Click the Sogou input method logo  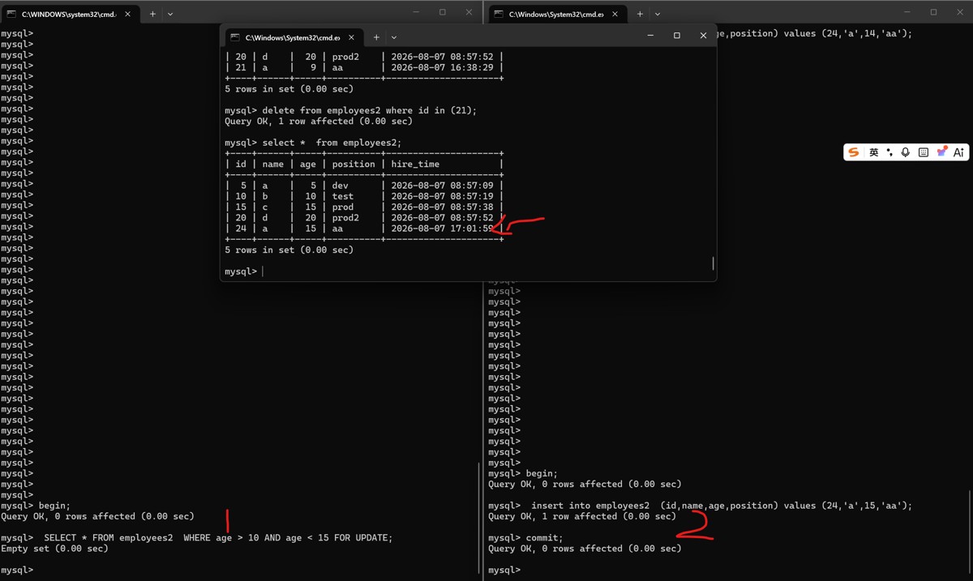(854, 152)
